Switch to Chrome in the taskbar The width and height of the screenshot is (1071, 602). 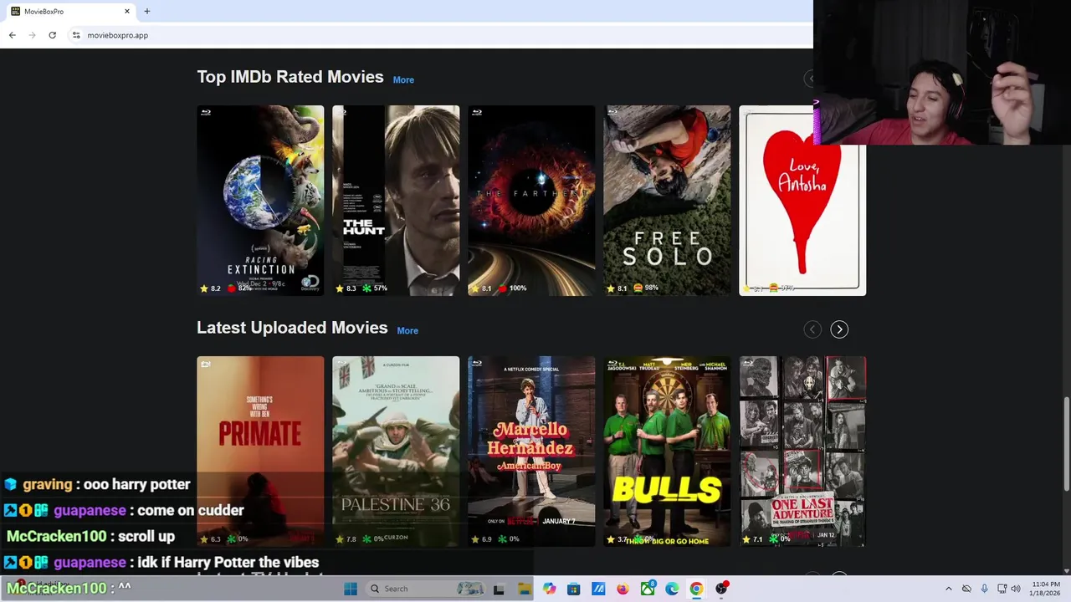(696, 589)
